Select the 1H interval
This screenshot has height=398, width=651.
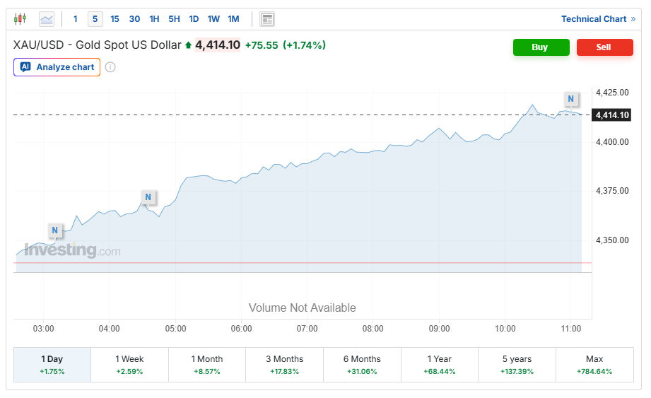[x=154, y=19]
